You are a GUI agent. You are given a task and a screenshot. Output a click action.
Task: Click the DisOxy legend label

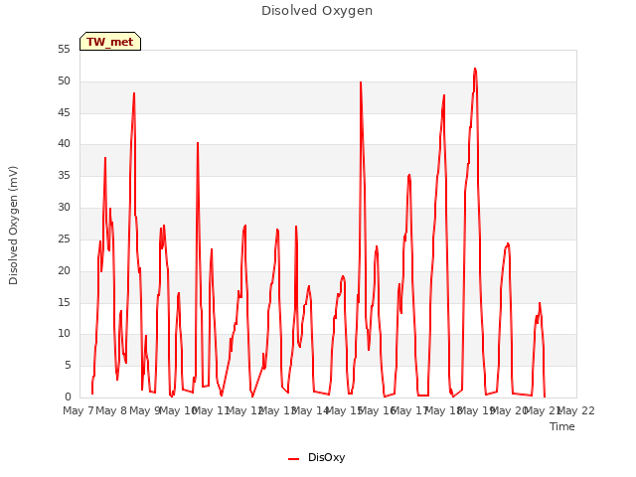coord(326,457)
